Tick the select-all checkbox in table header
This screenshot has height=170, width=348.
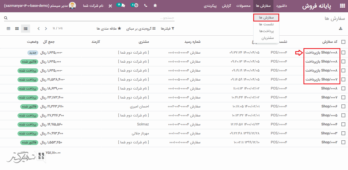point(343,42)
